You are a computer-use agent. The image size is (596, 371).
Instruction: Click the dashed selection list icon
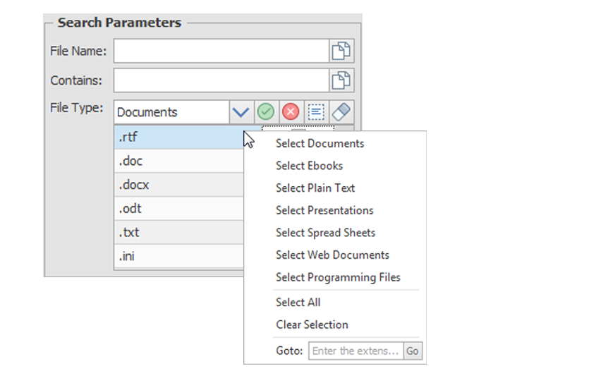click(315, 111)
